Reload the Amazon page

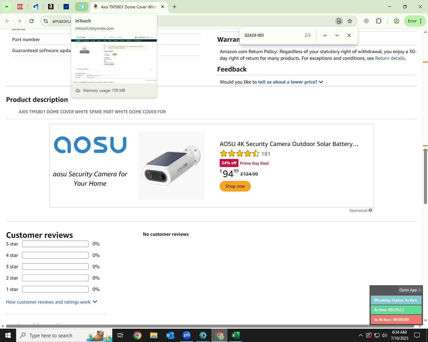(x=31, y=21)
